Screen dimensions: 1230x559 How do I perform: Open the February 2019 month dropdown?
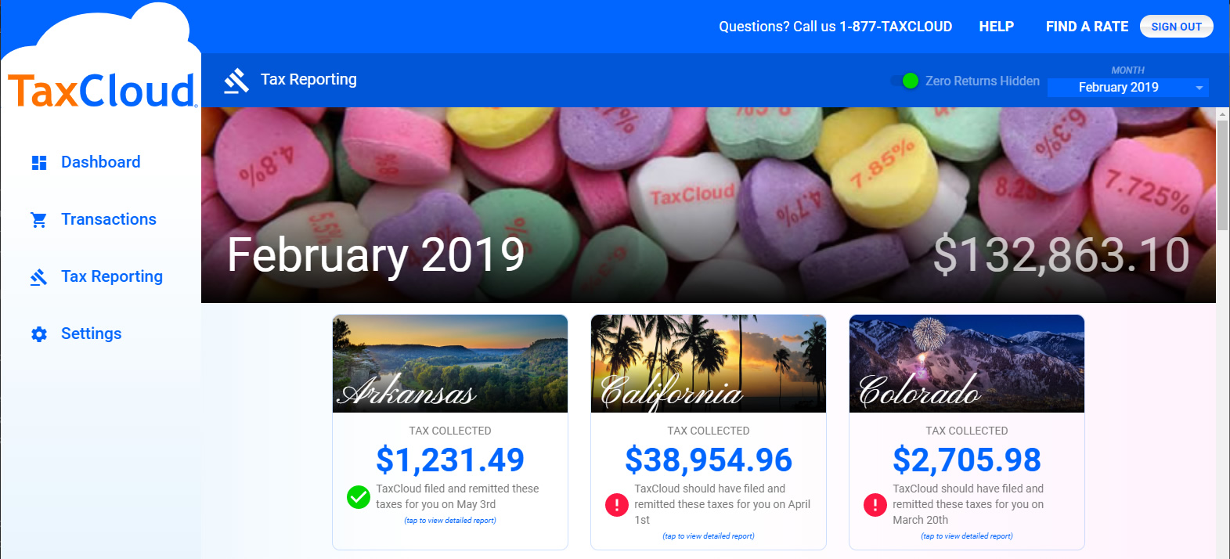pyautogui.click(x=1127, y=88)
